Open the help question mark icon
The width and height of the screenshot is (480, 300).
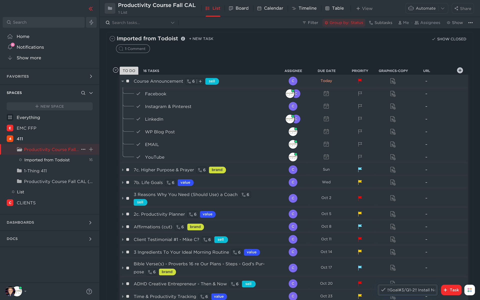89,291
